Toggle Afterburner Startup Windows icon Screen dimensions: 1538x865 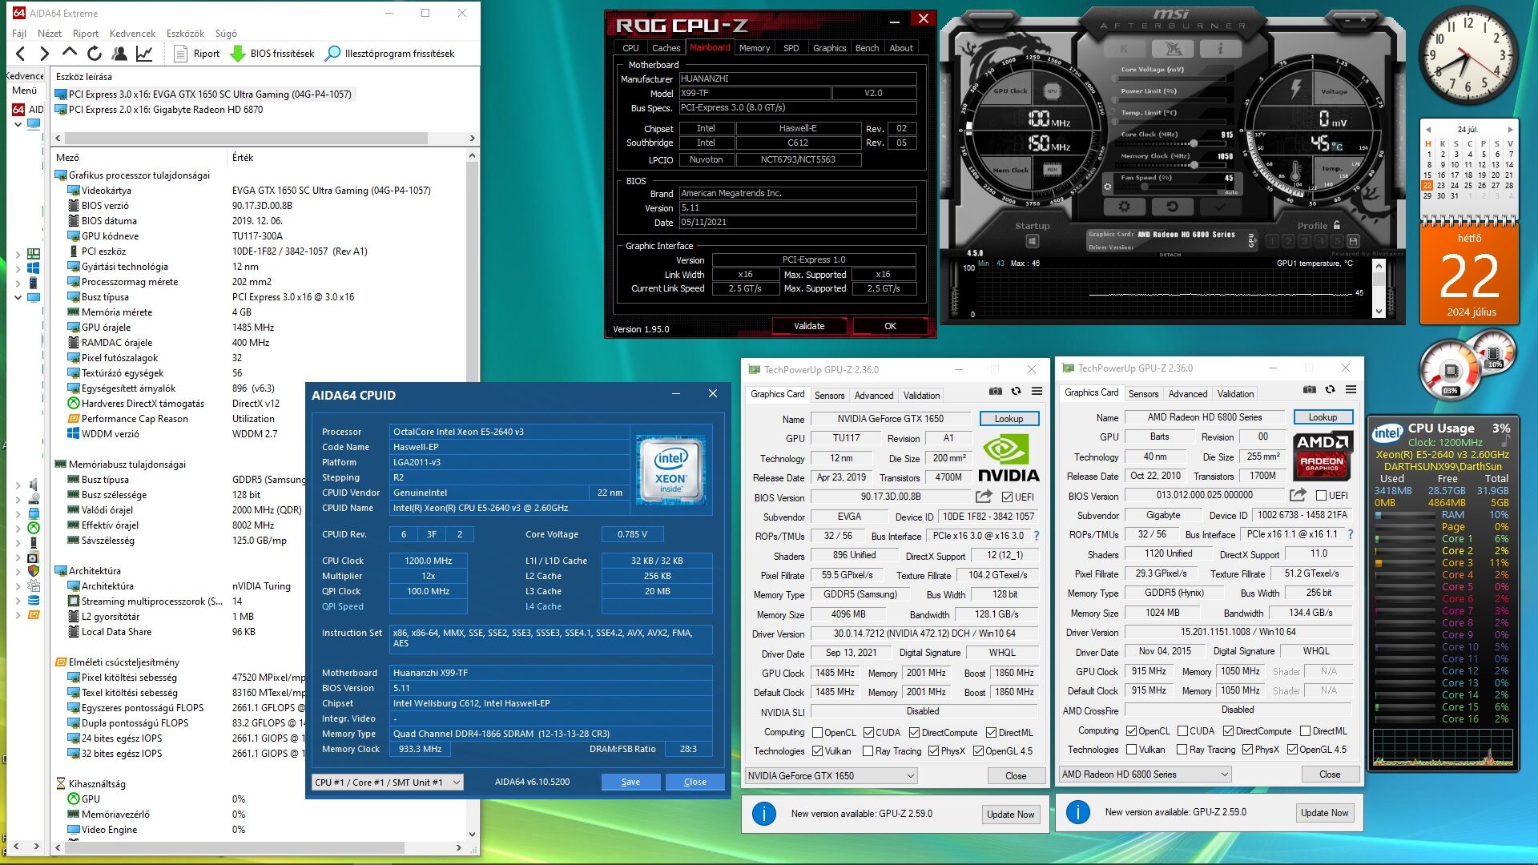click(x=1032, y=241)
